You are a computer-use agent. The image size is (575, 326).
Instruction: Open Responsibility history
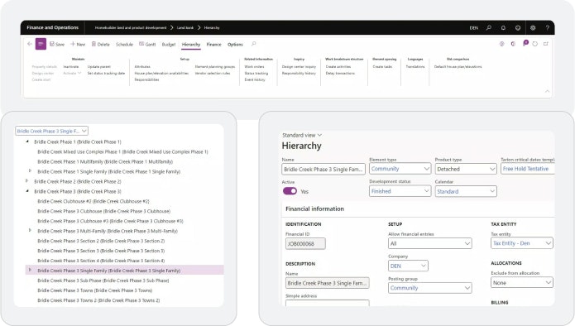pos(299,74)
